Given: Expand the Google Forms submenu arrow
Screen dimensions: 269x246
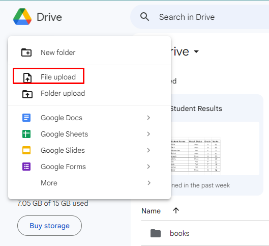Looking at the screenshot, I should pyautogui.click(x=148, y=167).
